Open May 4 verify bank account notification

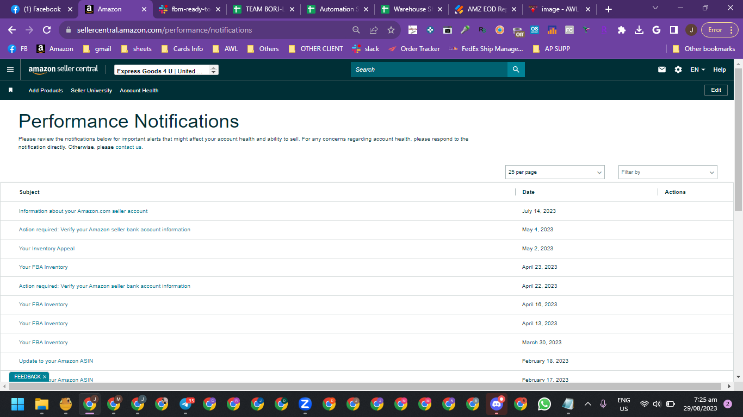coord(104,230)
